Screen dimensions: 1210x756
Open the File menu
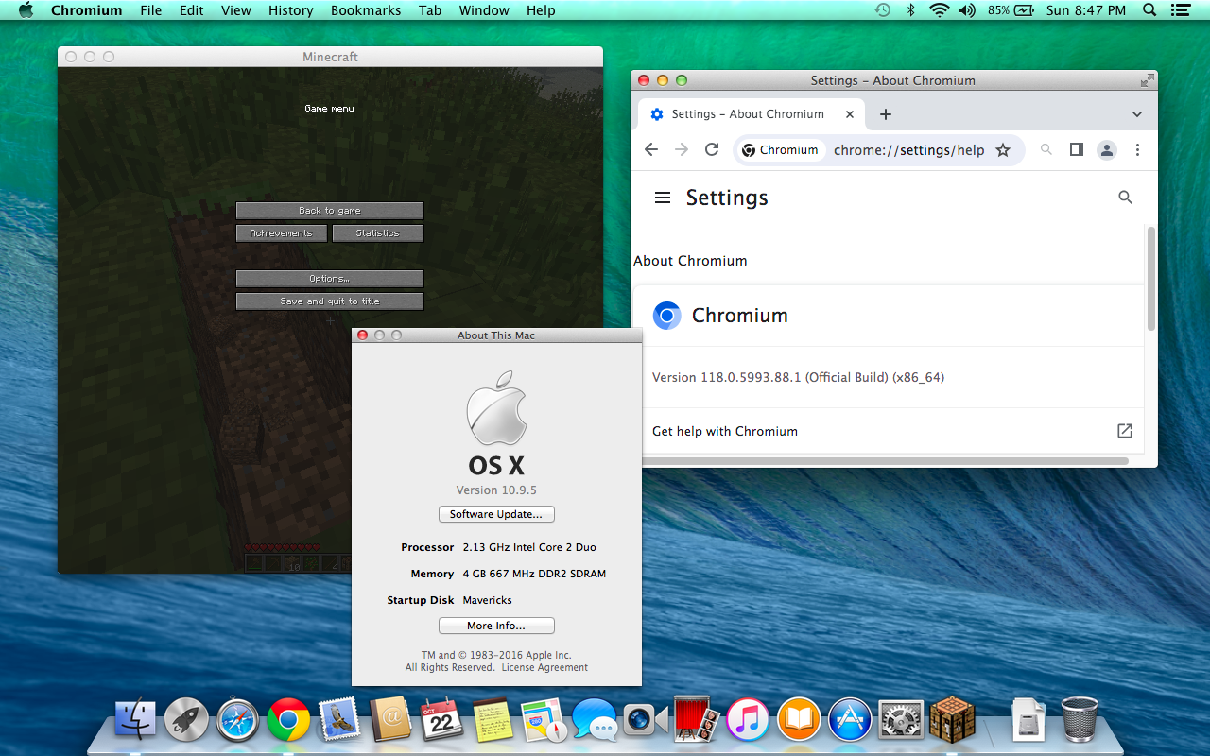pyautogui.click(x=150, y=10)
